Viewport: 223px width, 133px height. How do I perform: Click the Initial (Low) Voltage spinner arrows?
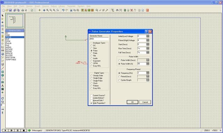pyautogui.click(x=148, y=36)
